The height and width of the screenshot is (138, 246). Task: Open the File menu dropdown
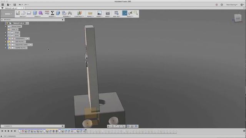pos(8,5)
